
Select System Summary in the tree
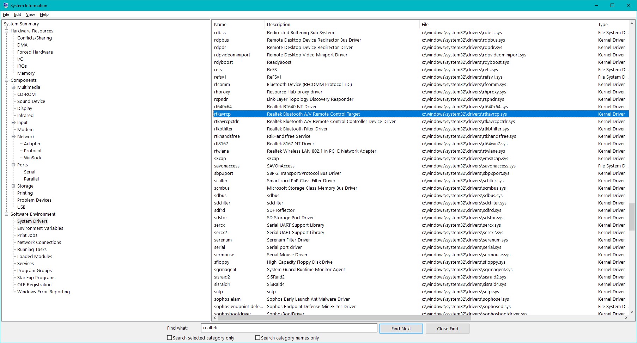(x=21, y=24)
